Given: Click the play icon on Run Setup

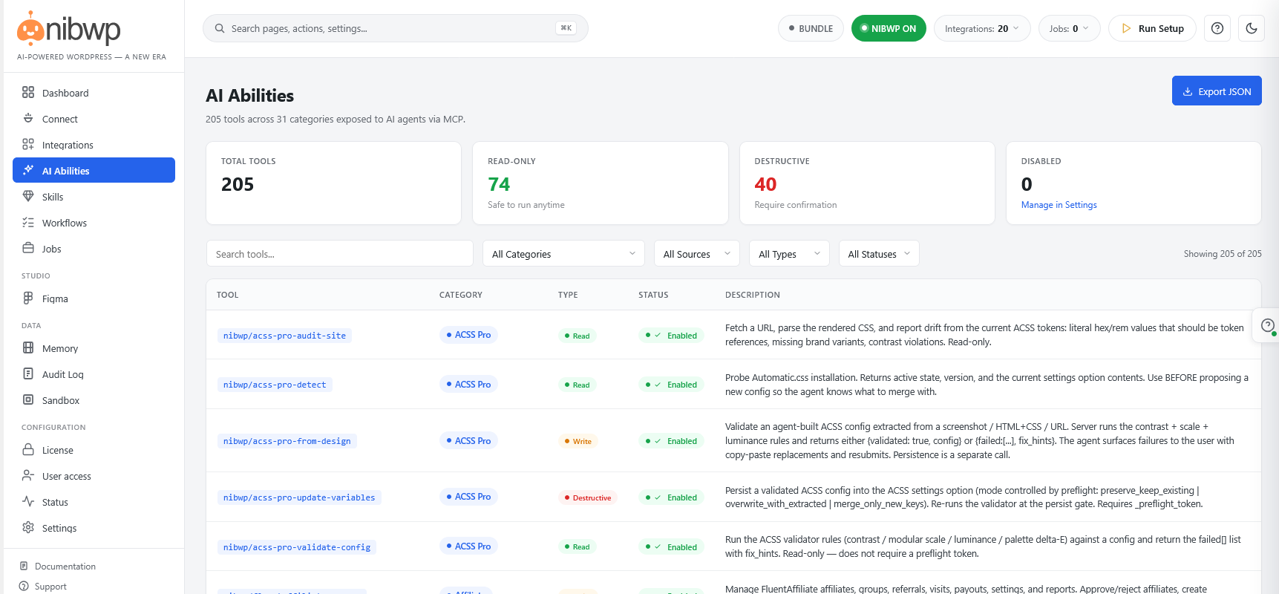Looking at the screenshot, I should [1127, 28].
